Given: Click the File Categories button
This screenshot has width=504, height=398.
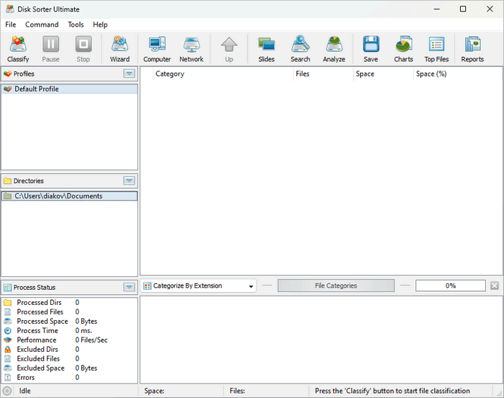Looking at the screenshot, I should (336, 286).
